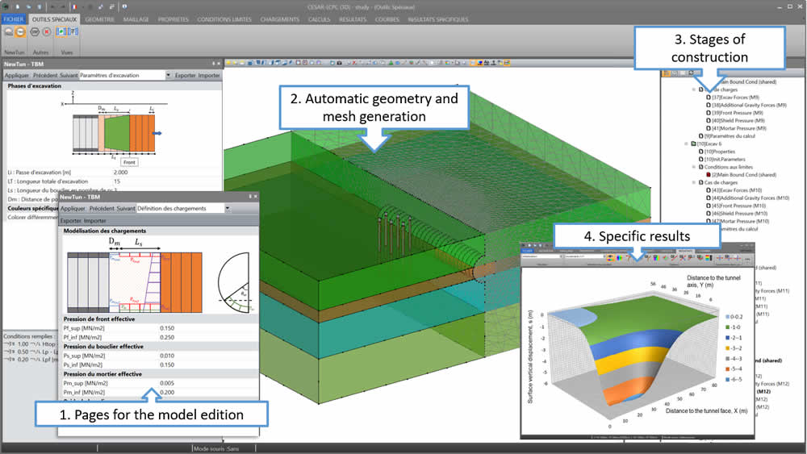
Task: Click the first view icon in Vues group
Action: click(x=61, y=32)
